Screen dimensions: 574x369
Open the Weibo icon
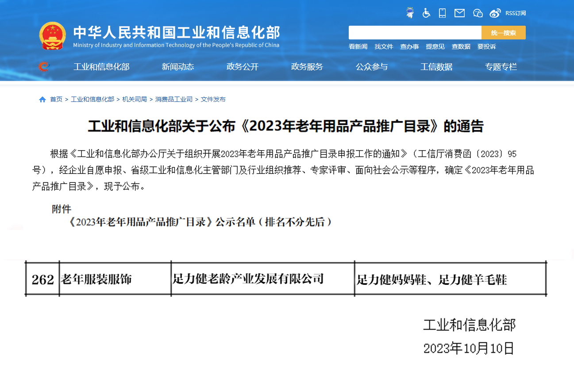click(495, 13)
